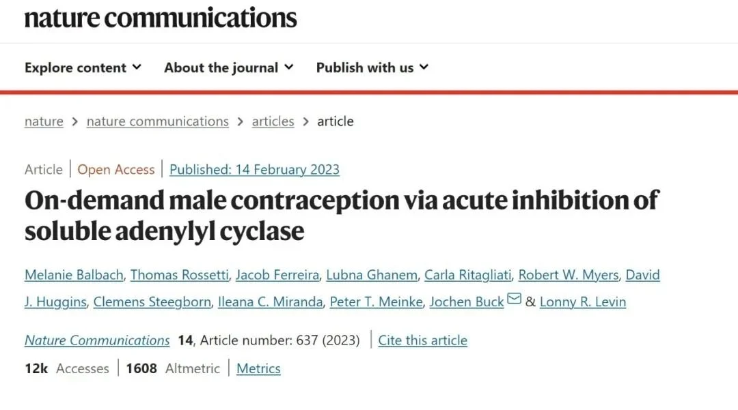Click the nature communications logo
The image size is (738, 410).
[x=161, y=17]
